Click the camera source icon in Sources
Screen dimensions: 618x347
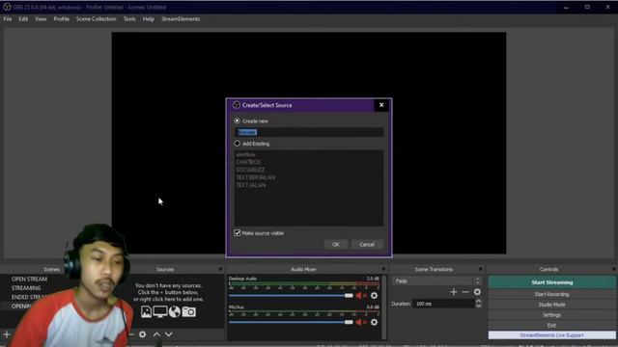point(189,311)
